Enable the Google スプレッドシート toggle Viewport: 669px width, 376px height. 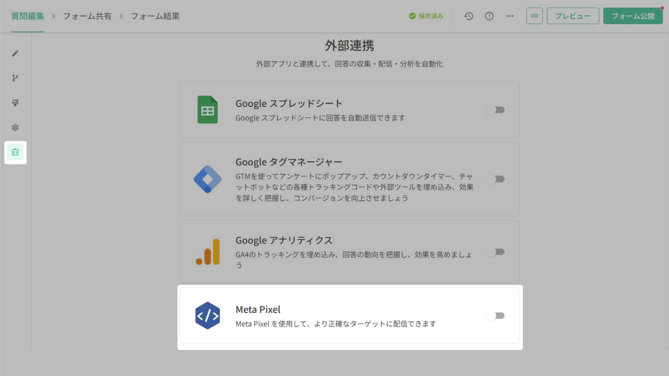[496, 110]
